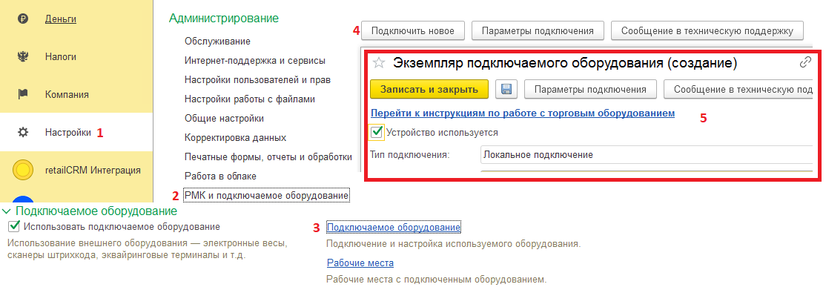Open the Налоги section
Image resolution: width=826 pixels, height=287 pixels.
[61, 57]
